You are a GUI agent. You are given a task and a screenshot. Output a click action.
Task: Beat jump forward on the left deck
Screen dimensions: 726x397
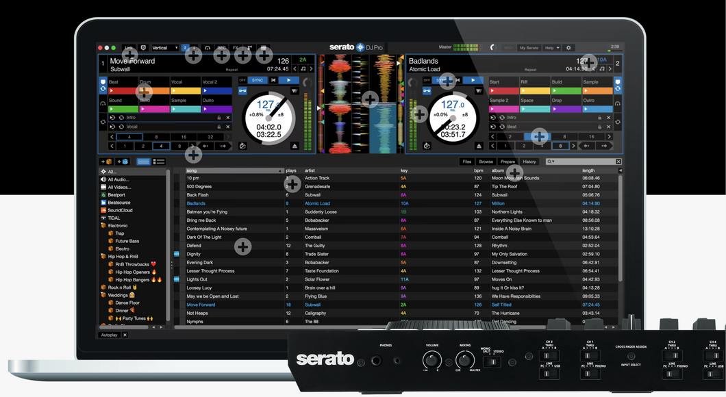click(x=223, y=146)
